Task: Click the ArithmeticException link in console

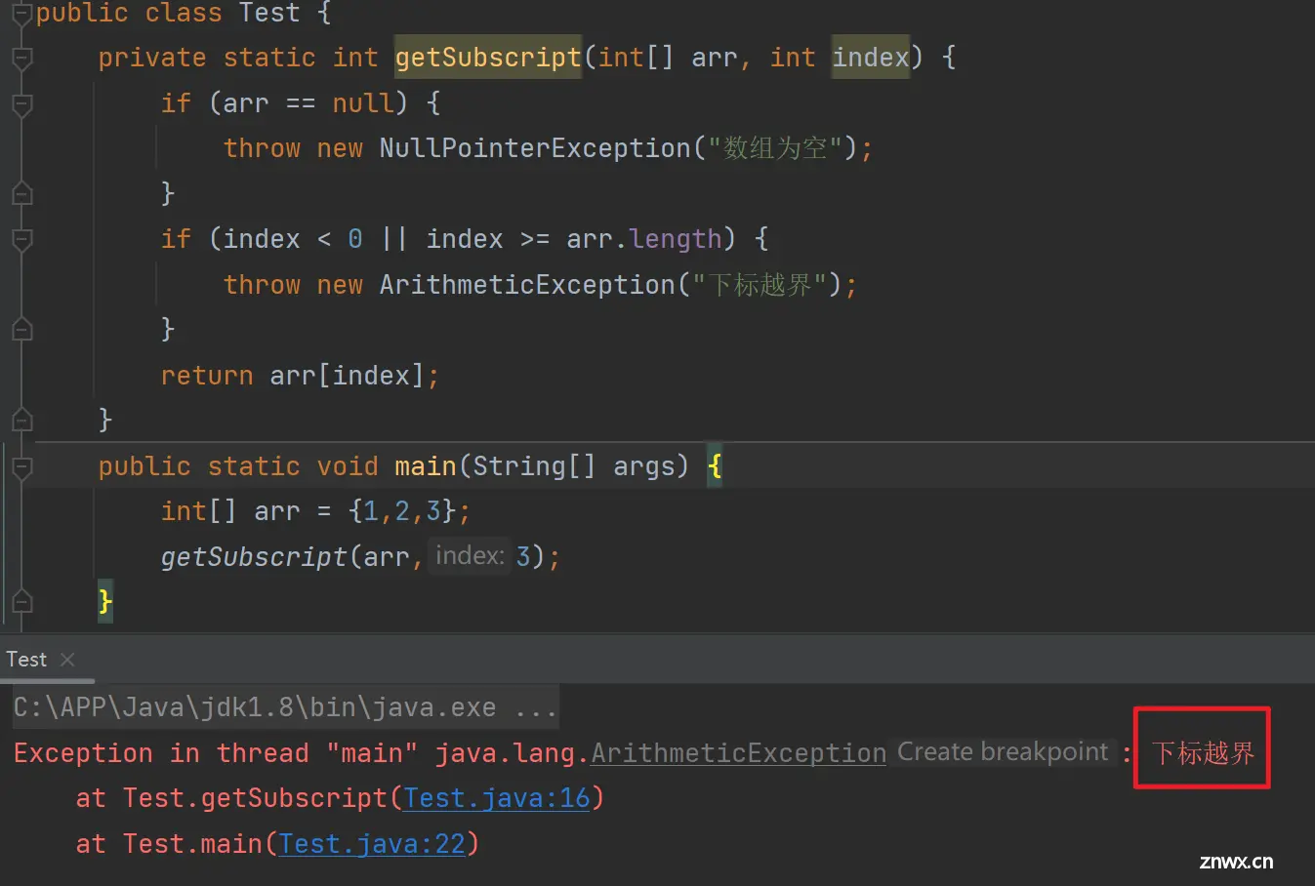Action: coord(739,753)
